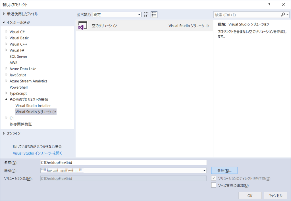Confirm with the OK button
The width and height of the screenshot is (291, 201).
pos(250,195)
